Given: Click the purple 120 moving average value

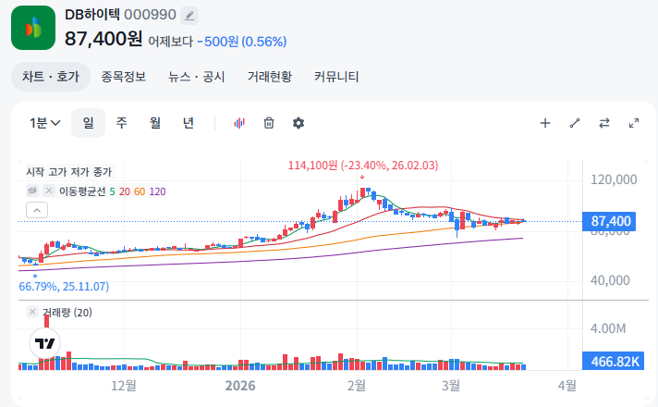Looking at the screenshot, I should pyautogui.click(x=157, y=192).
